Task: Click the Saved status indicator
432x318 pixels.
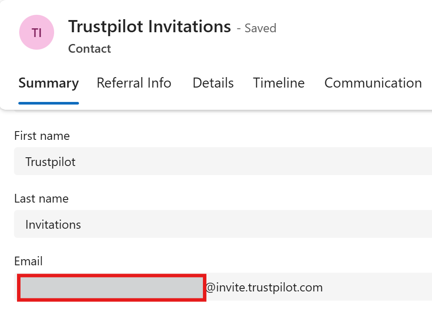Action: [260, 28]
